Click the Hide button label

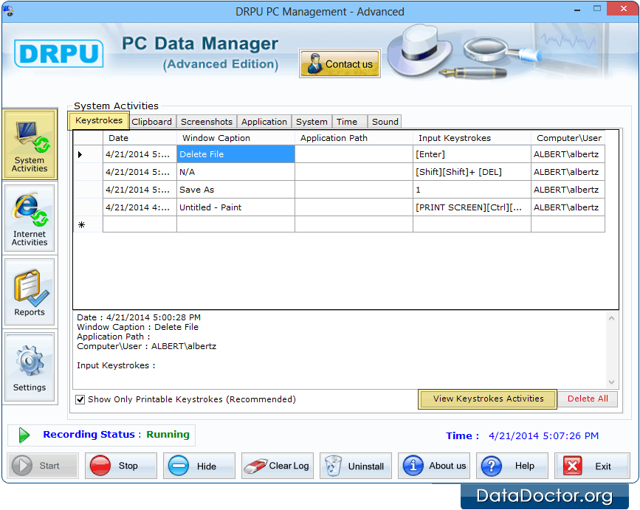tap(207, 466)
